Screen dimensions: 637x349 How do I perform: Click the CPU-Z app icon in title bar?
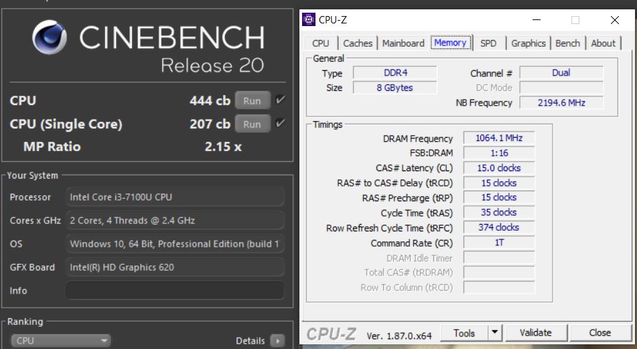click(x=309, y=19)
